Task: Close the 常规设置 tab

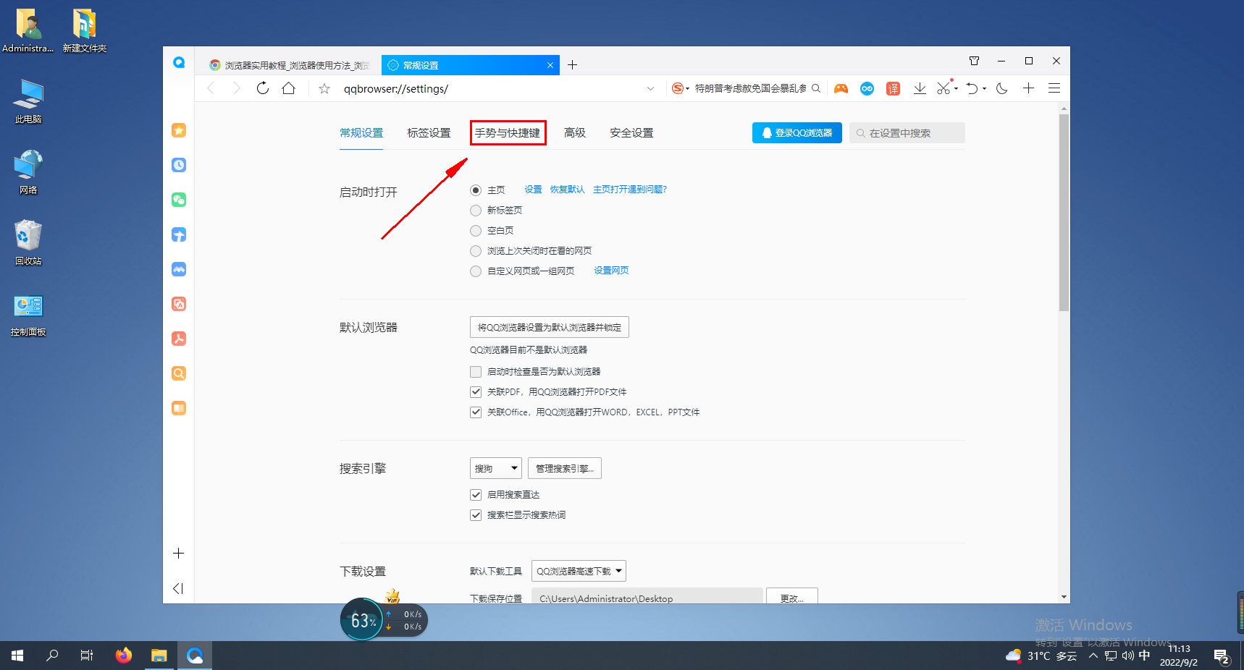Action: coord(550,65)
